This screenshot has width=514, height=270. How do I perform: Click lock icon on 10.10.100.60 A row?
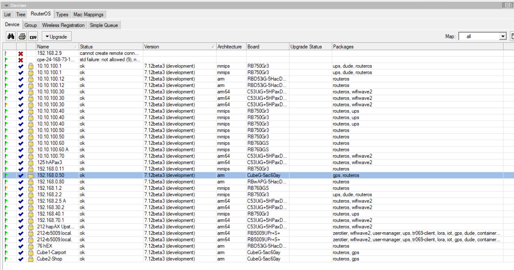(x=31, y=150)
